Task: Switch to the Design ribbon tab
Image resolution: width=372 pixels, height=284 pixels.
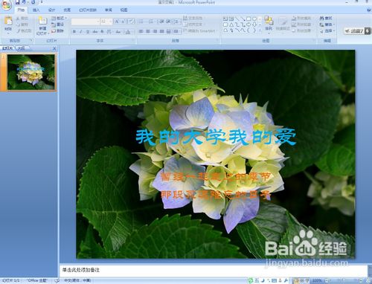Action: (x=51, y=10)
